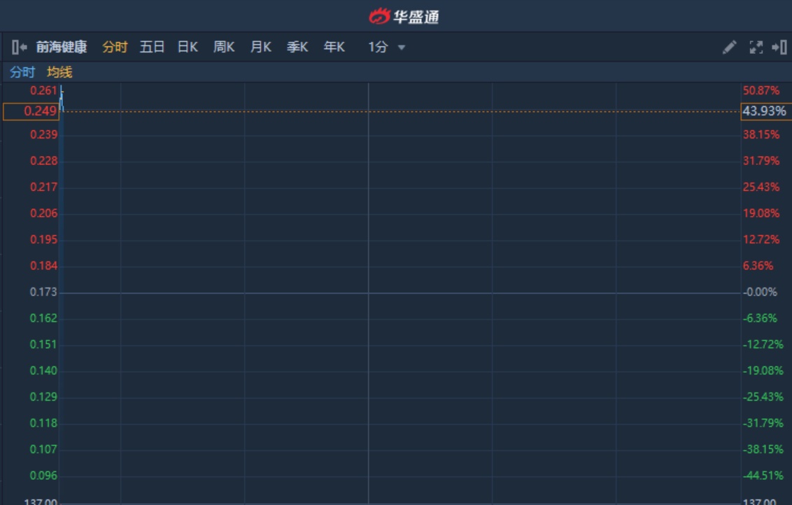Click the 19.08% red percentage label
The width and height of the screenshot is (792, 505).
pyautogui.click(x=761, y=213)
